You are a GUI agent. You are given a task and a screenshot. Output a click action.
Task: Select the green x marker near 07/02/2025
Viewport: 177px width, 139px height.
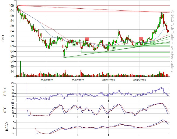(114, 48)
